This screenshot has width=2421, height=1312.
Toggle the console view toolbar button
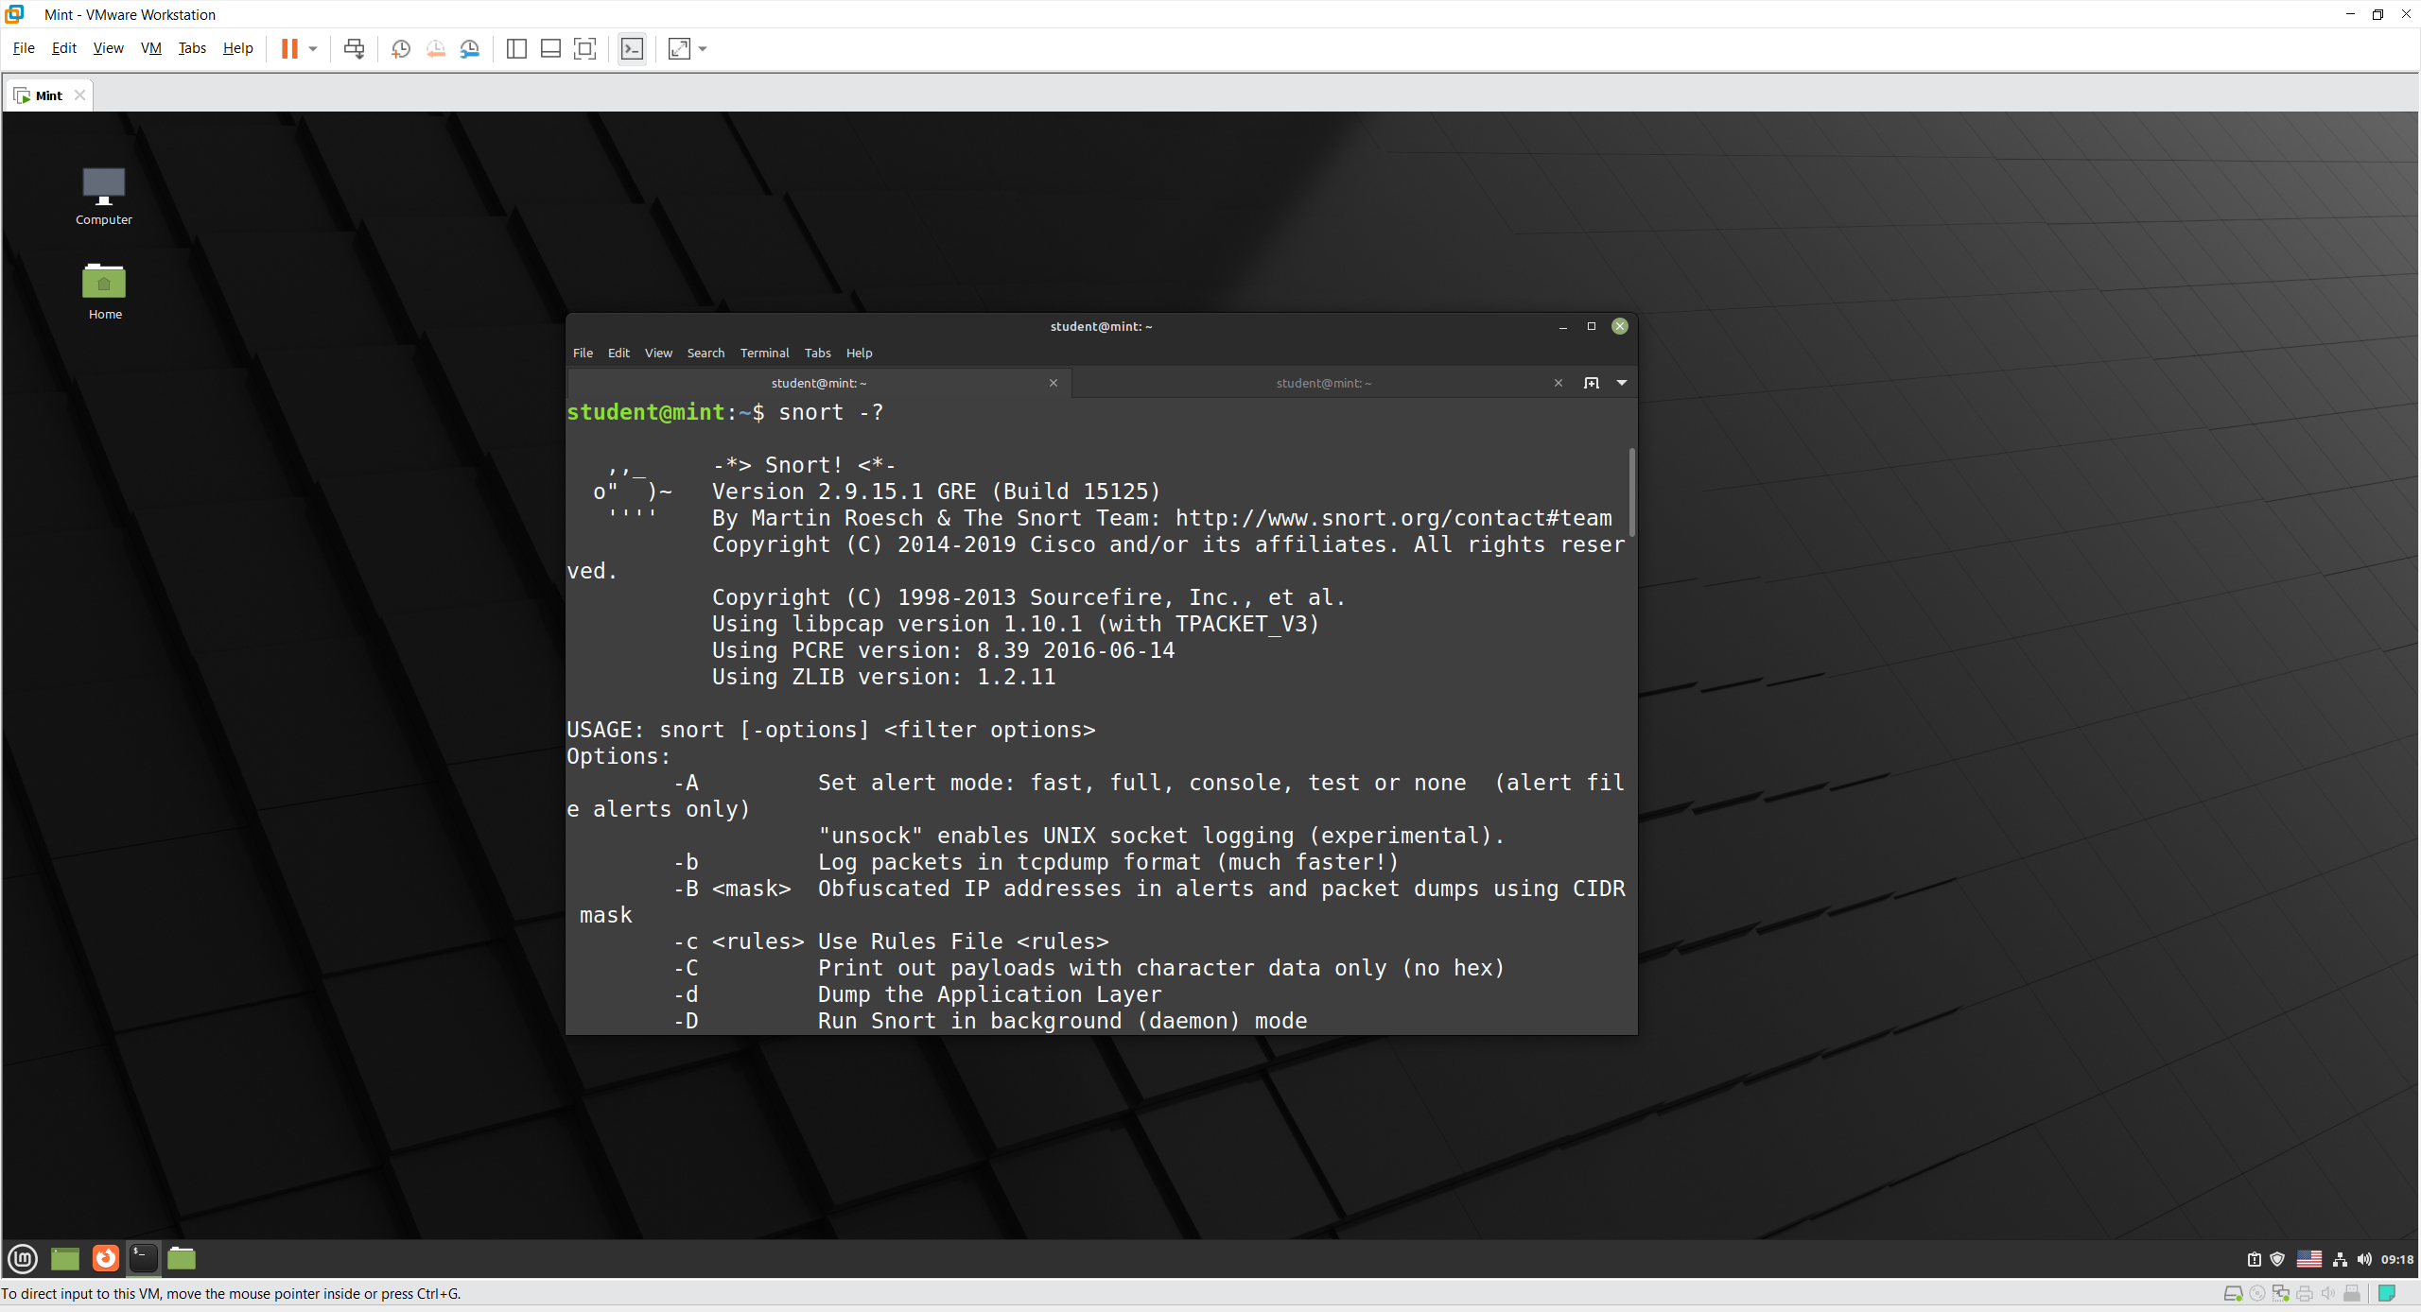tap(632, 48)
